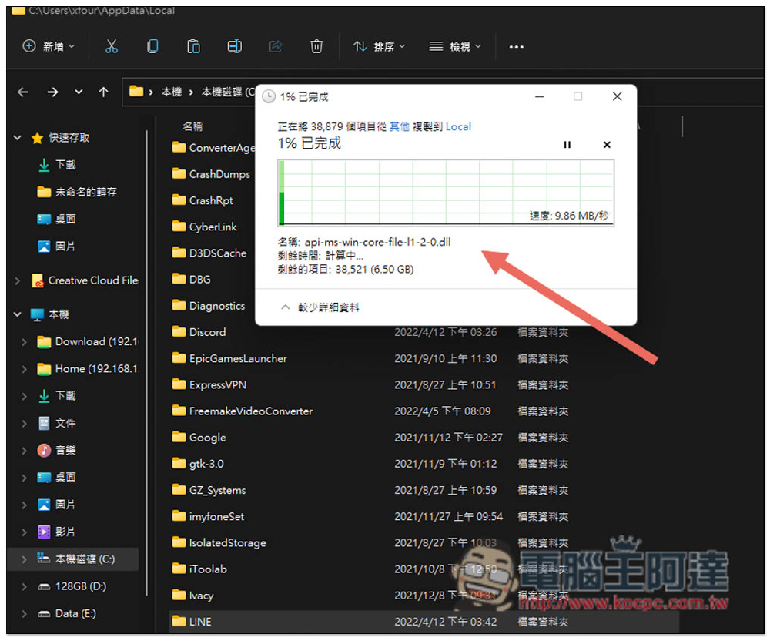Select the CyberLink folder

click(x=205, y=227)
